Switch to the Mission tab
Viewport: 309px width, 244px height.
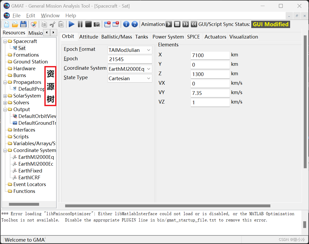coord(35,33)
